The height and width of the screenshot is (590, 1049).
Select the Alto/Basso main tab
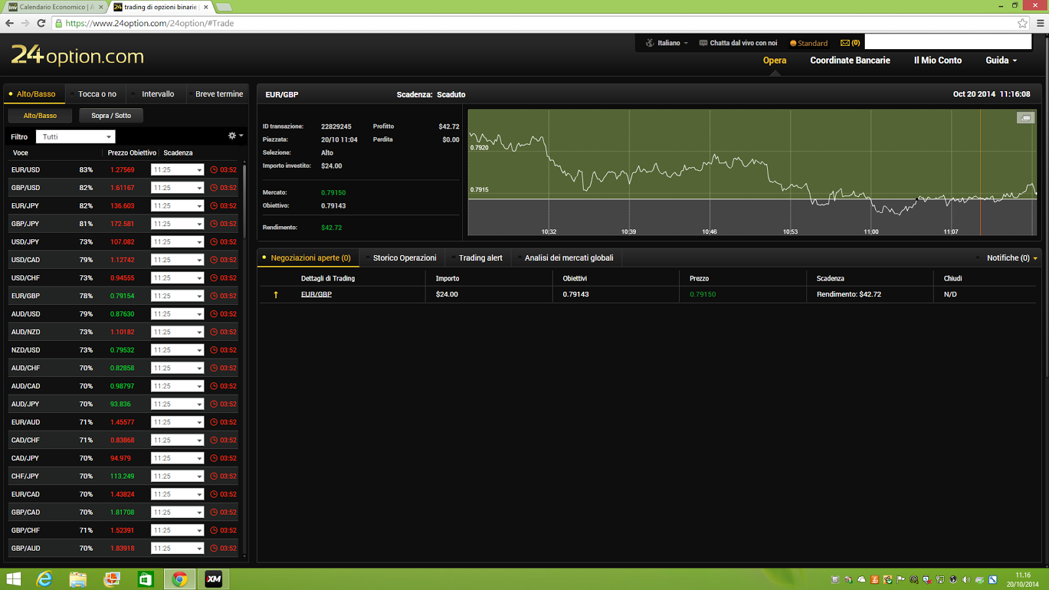point(35,94)
